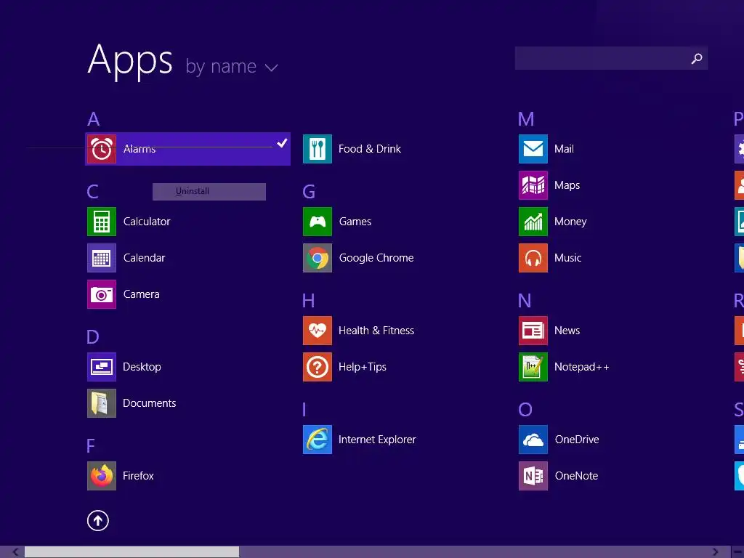Open the Food & Drink icon
Image resolution: width=744 pixels, height=558 pixels.
click(318, 149)
